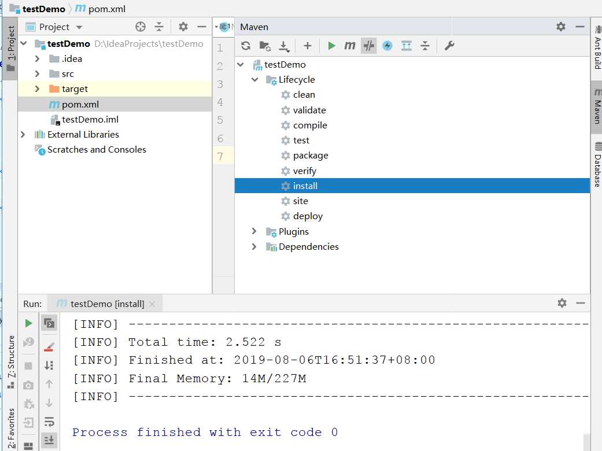Execute Maven goal 'm' icon
This screenshot has height=451, width=602.
pos(349,46)
